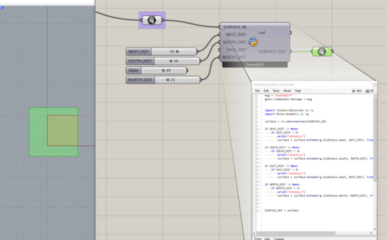Open the Tools menu in script editor
Image resolution: width=387 pixels, height=240 pixels.
[276, 91]
